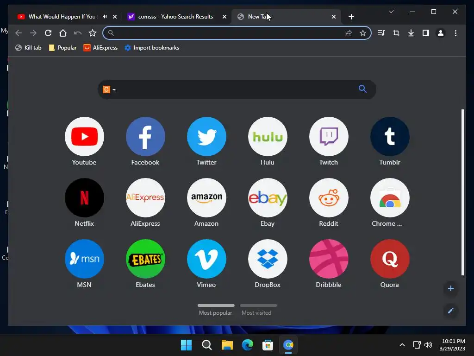
Task: Click the new tab page search field
Action: (x=237, y=89)
